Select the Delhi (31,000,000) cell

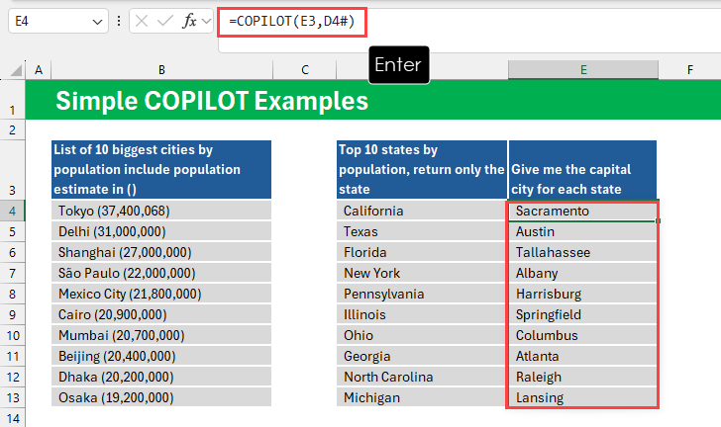tap(161, 231)
